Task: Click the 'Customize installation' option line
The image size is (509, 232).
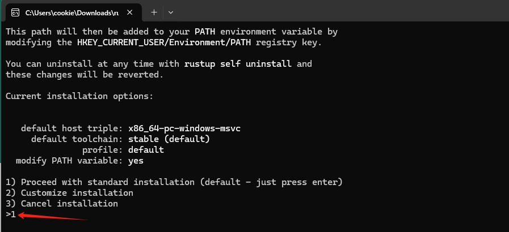Action: [x=69, y=193]
